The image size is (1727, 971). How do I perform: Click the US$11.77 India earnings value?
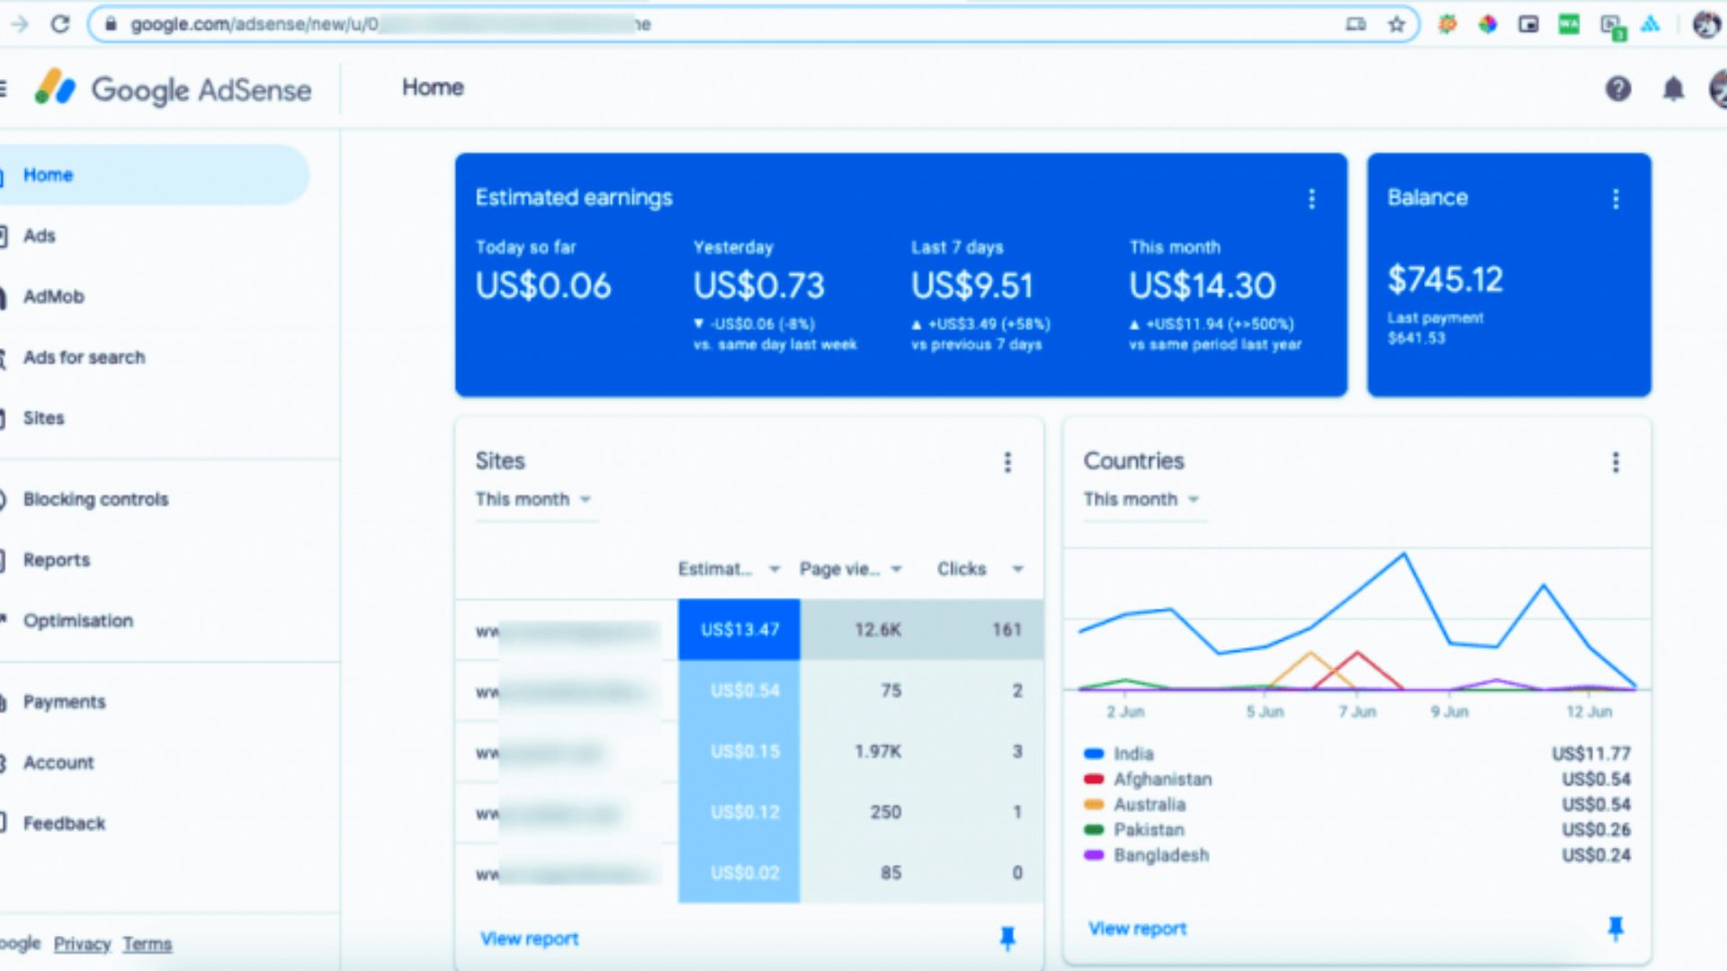1591,754
